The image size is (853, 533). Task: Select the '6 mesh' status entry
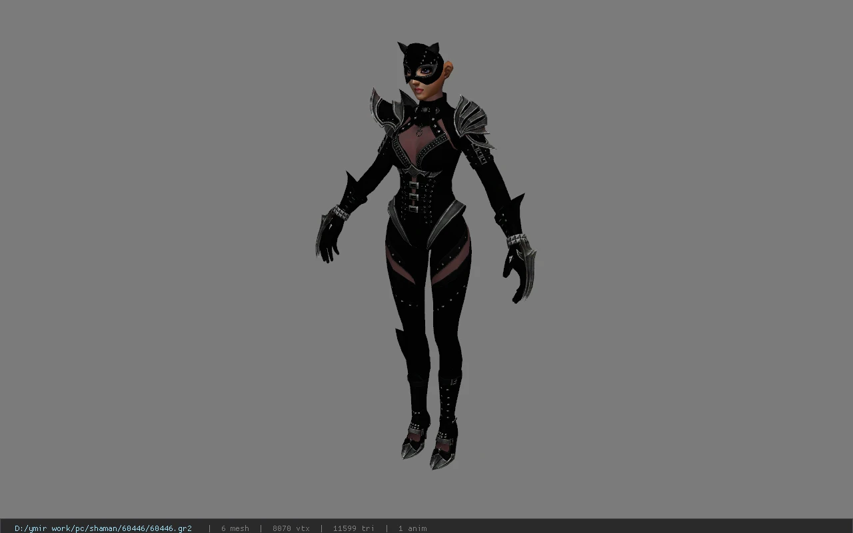(235, 528)
